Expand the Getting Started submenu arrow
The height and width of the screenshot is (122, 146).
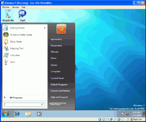[45, 28]
